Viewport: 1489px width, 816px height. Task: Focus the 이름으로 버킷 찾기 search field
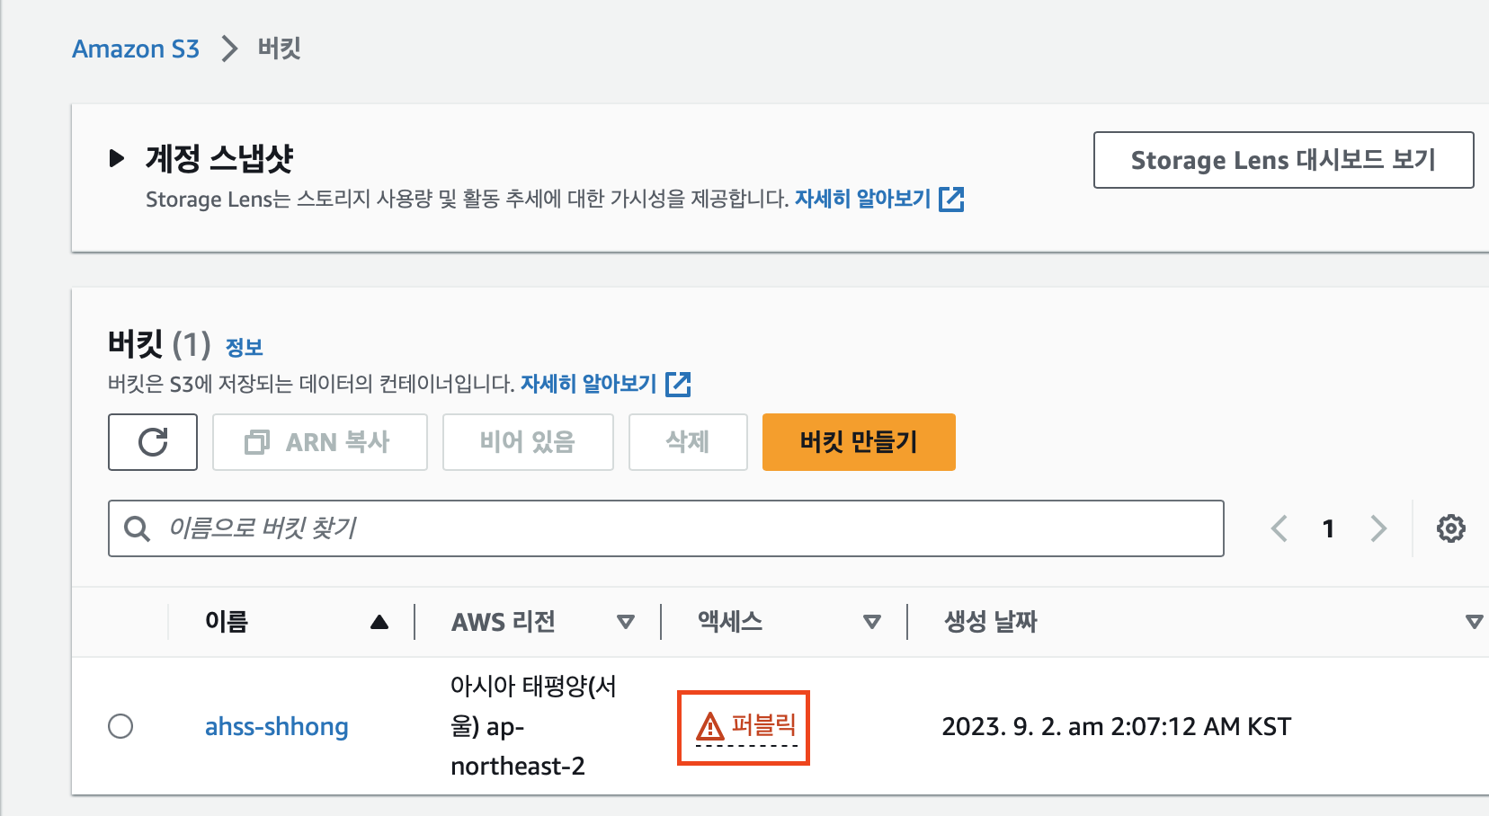(666, 528)
